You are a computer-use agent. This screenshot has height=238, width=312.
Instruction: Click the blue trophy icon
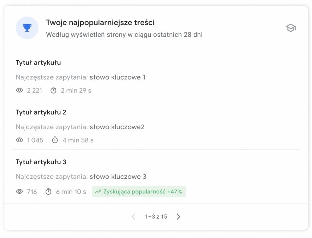pos(27,28)
